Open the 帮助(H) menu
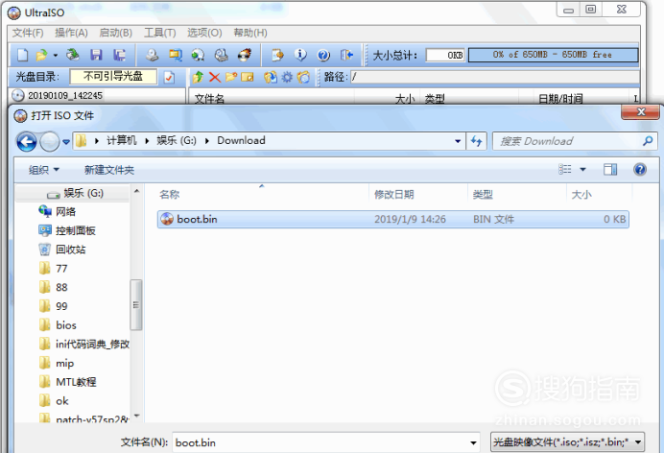The width and height of the screenshot is (664, 453). pyautogui.click(x=250, y=33)
